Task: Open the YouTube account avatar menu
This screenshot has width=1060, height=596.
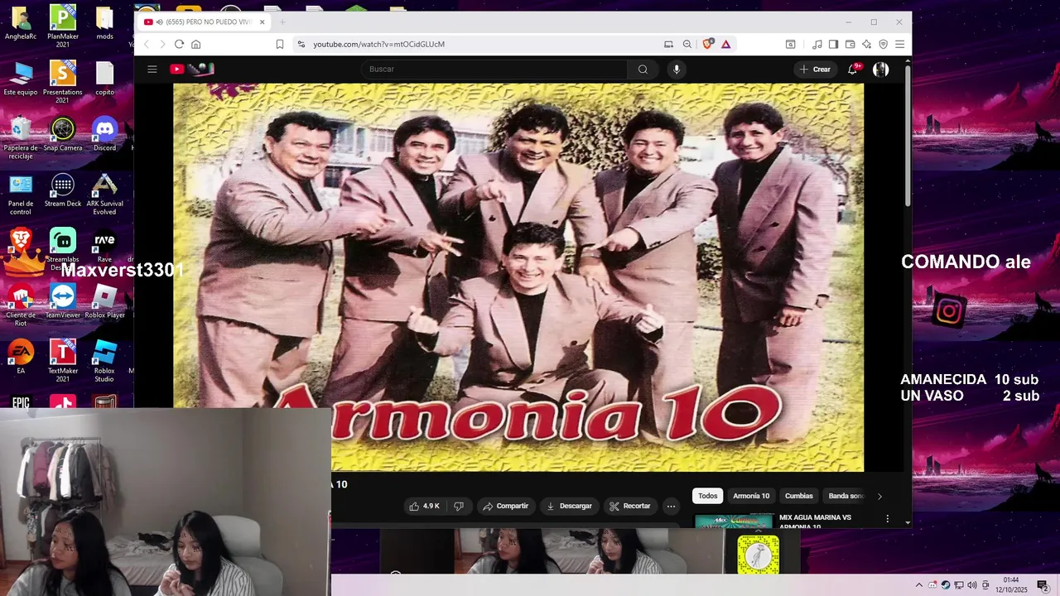Action: (x=881, y=70)
